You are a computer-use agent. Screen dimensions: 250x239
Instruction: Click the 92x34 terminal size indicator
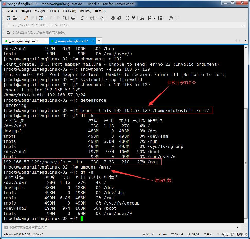(177, 234)
